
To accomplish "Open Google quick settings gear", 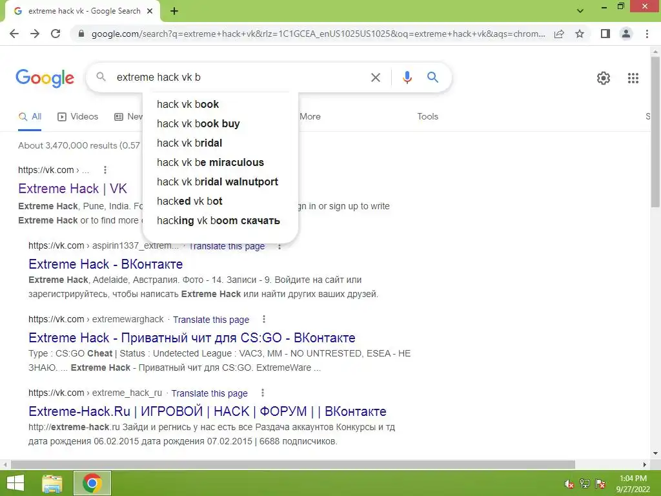I will (604, 78).
